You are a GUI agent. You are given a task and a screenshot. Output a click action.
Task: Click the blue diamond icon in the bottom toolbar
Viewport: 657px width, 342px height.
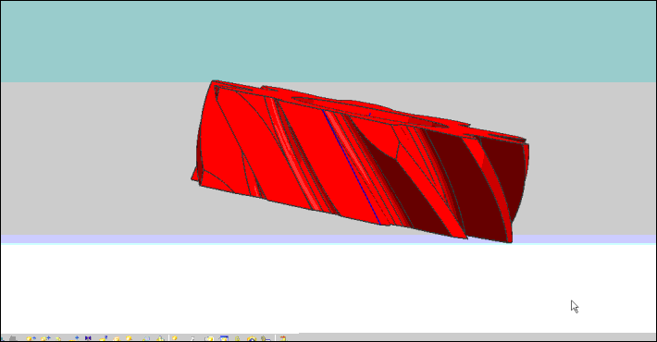[77, 337]
